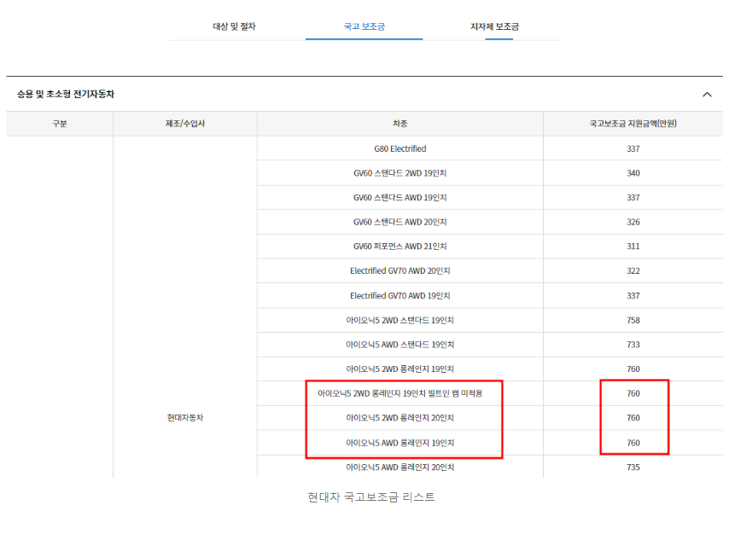This screenshot has height=546, width=735.
Task: Select 아이오닉5 2WD 스탠다드 19인치 cell
Action: click(400, 320)
